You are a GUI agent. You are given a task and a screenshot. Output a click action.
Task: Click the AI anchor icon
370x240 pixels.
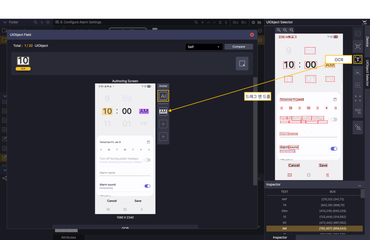(x=163, y=96)
